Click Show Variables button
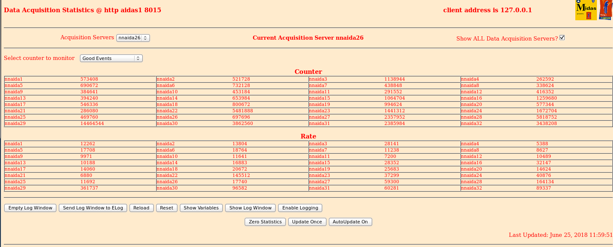The image size is (613, 247). [201, 208]
